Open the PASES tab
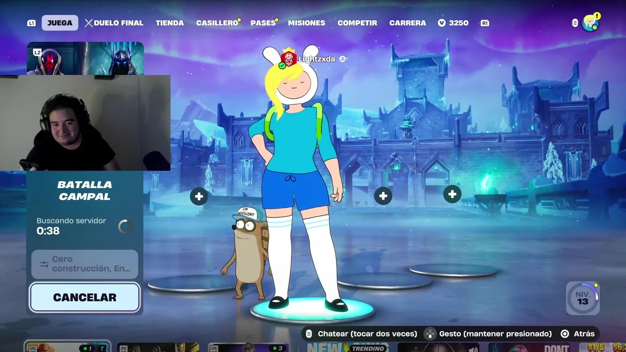 click(x=263, y=23)
